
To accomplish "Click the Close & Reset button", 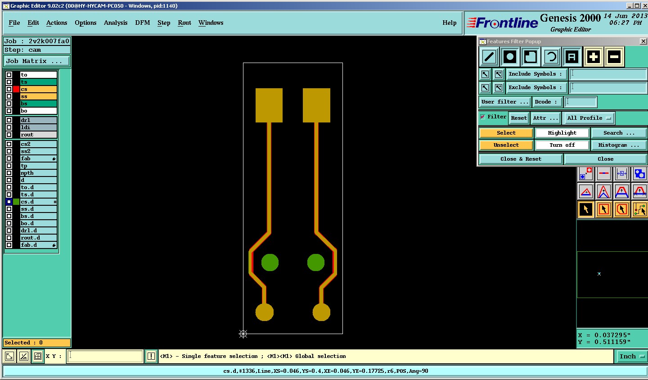I will [521, 159].
